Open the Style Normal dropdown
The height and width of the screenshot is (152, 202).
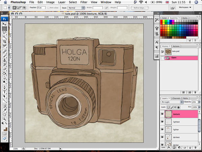[x=76, y=8]
